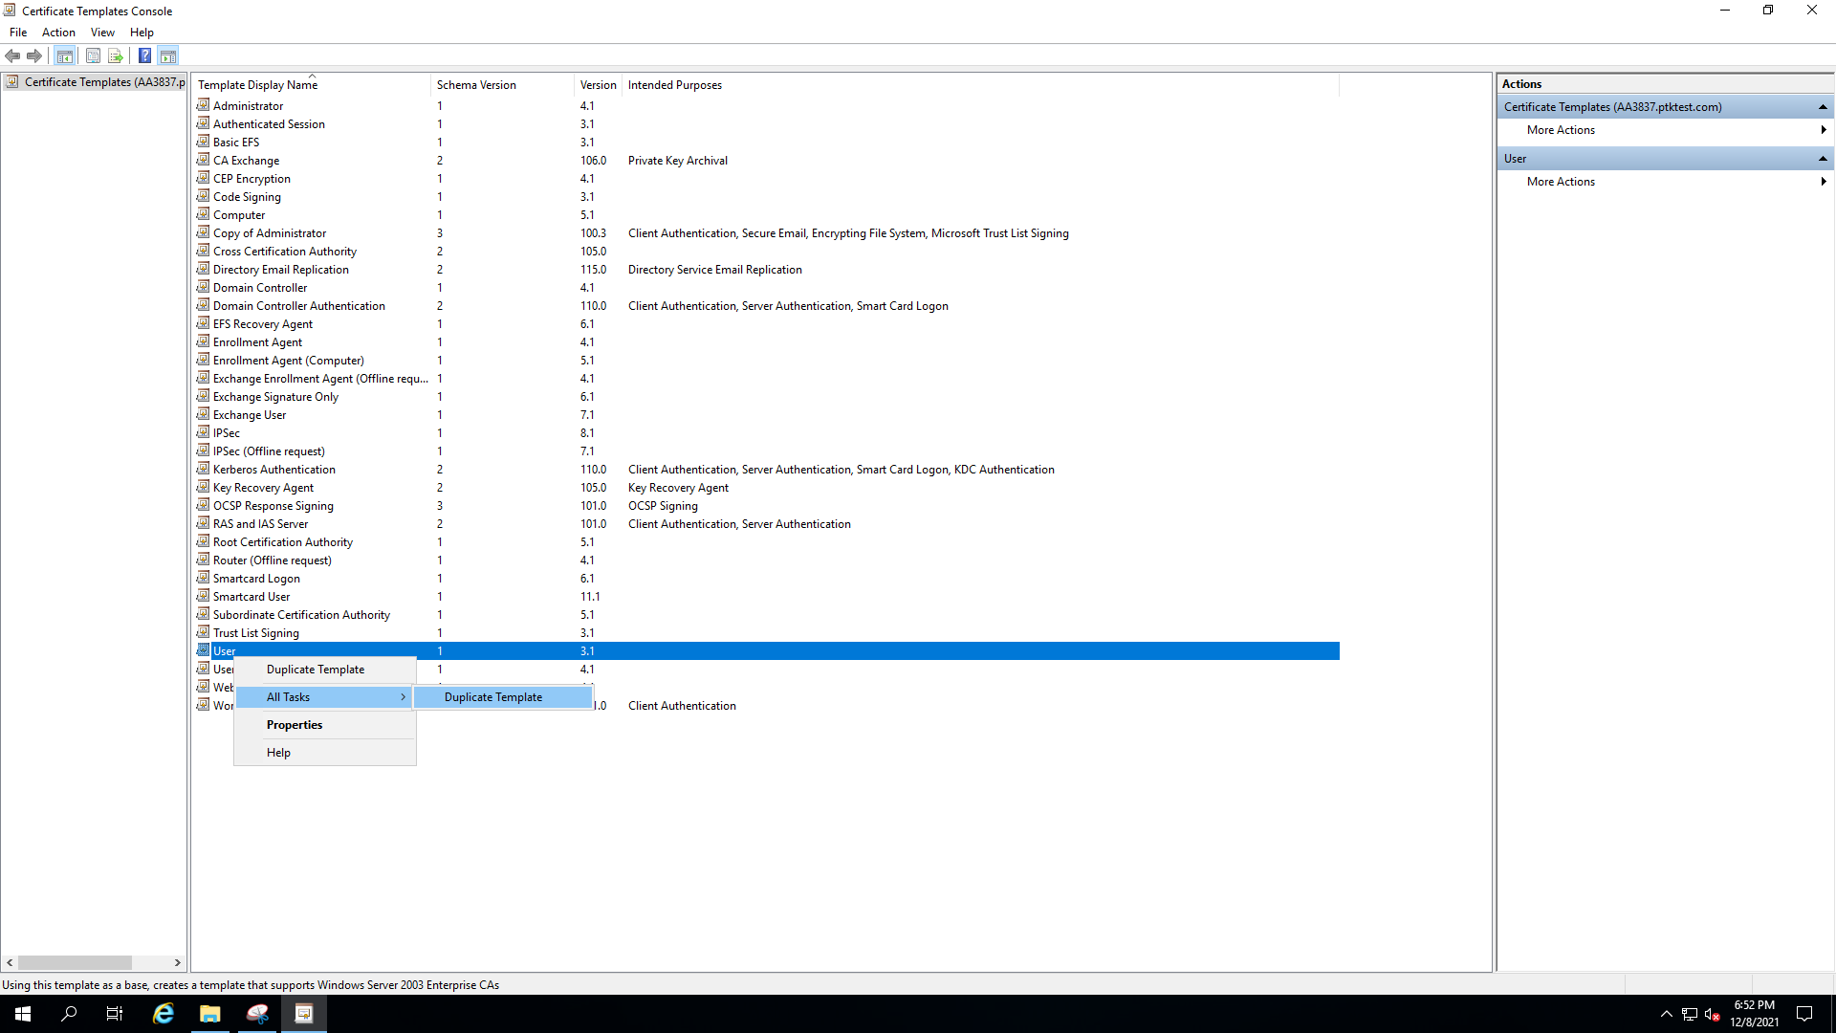The width and height of the screenshot is (1836, 1033).
Task: Expand the All Tasks submenu arrow
Action: coord(404,697)
